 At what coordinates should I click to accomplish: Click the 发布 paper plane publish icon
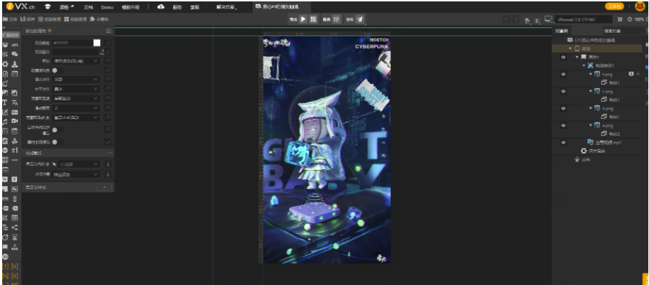361,19
